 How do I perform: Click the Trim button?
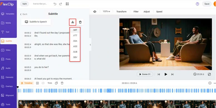pyautogui.click(x=50, y=83)
